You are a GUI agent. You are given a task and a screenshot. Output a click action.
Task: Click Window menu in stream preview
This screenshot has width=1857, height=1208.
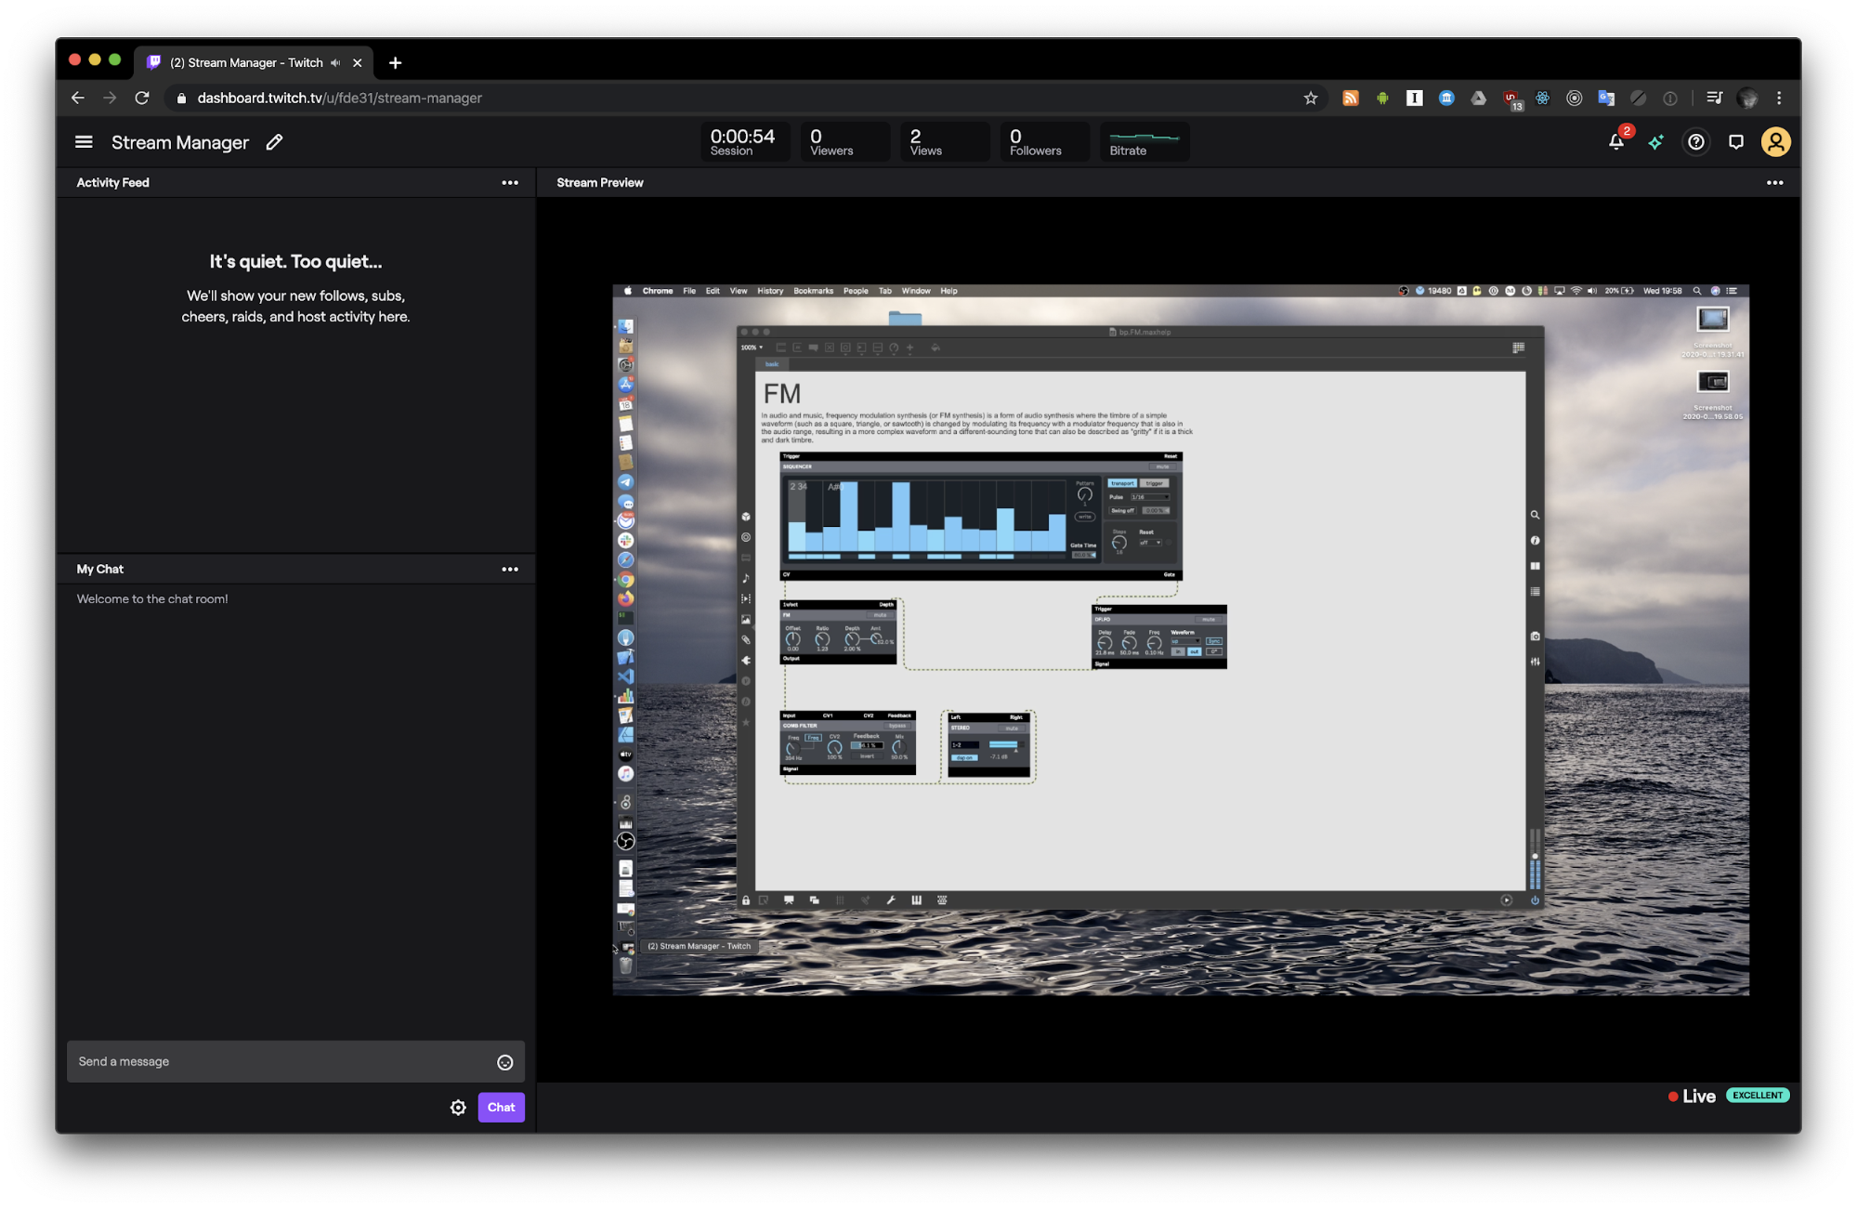tap(915, 291)
